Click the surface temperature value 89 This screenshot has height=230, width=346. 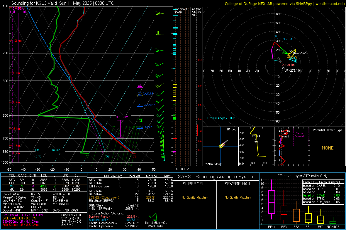134,156
